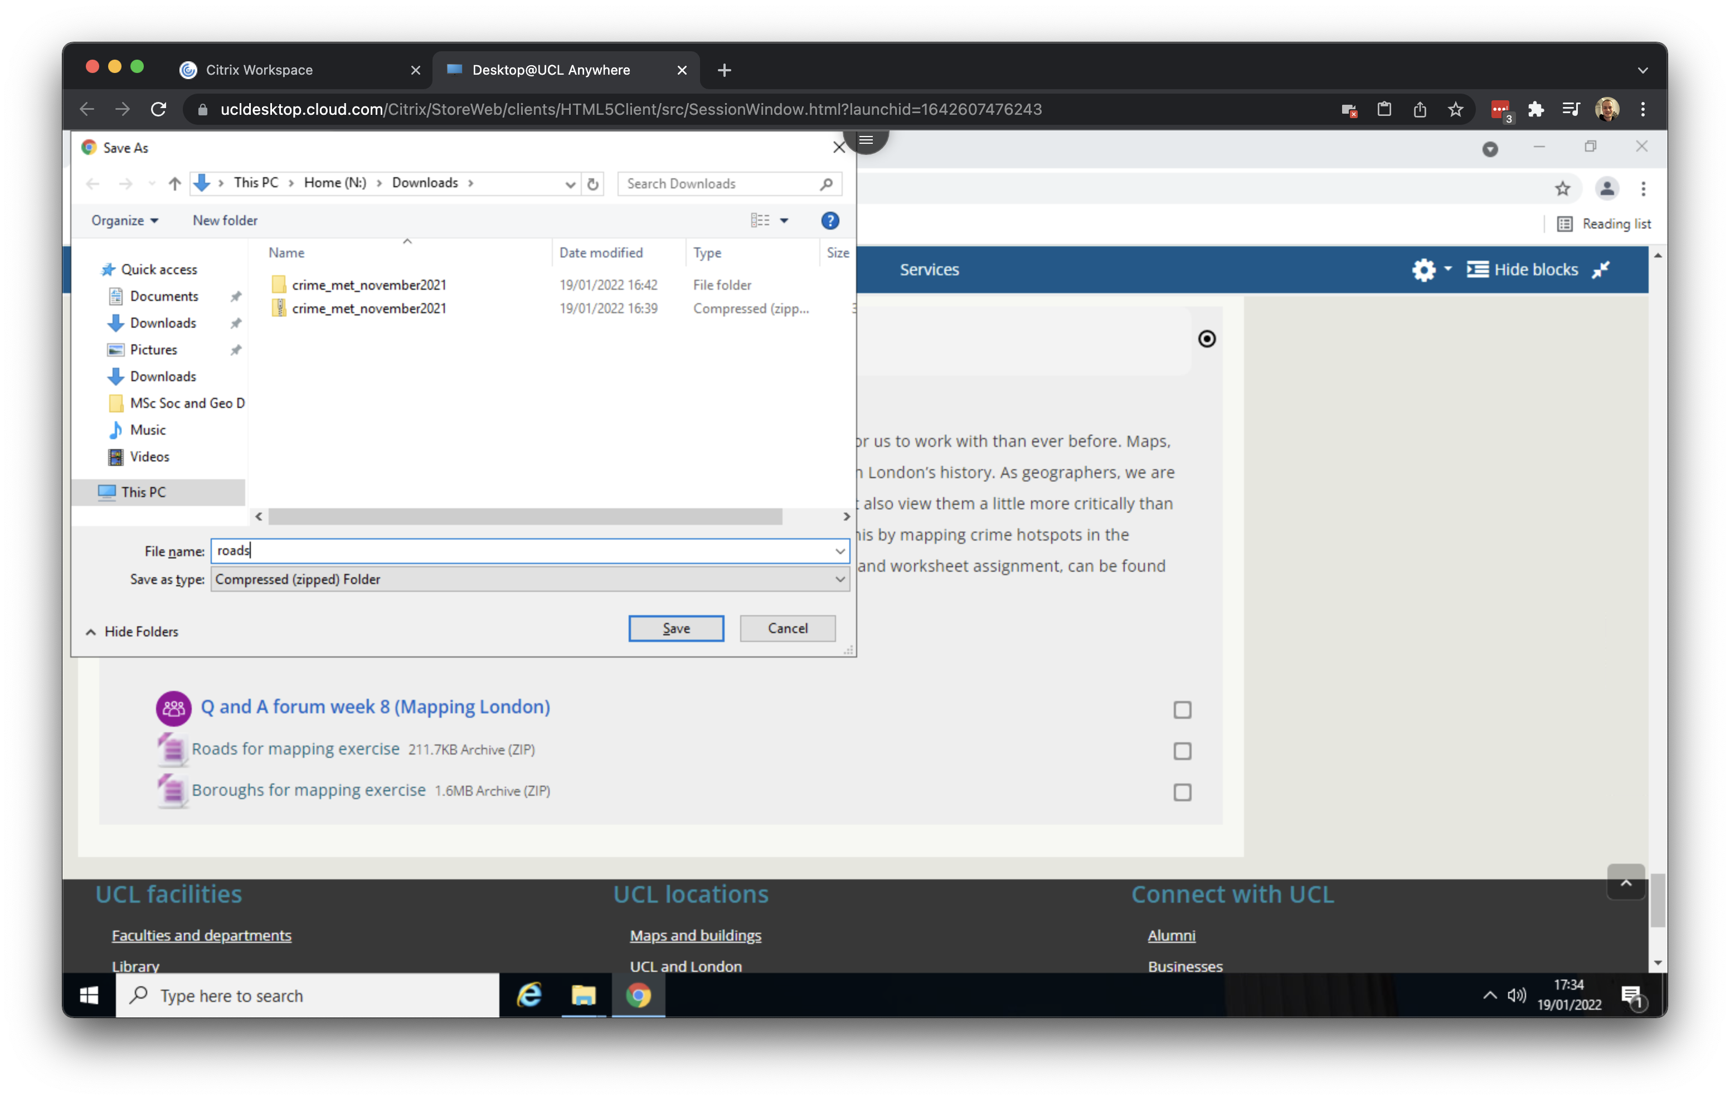Click the up-one-level arrow in dialog
Viewport: 1730px width, 1100px height.
click(x=174, y=184)
